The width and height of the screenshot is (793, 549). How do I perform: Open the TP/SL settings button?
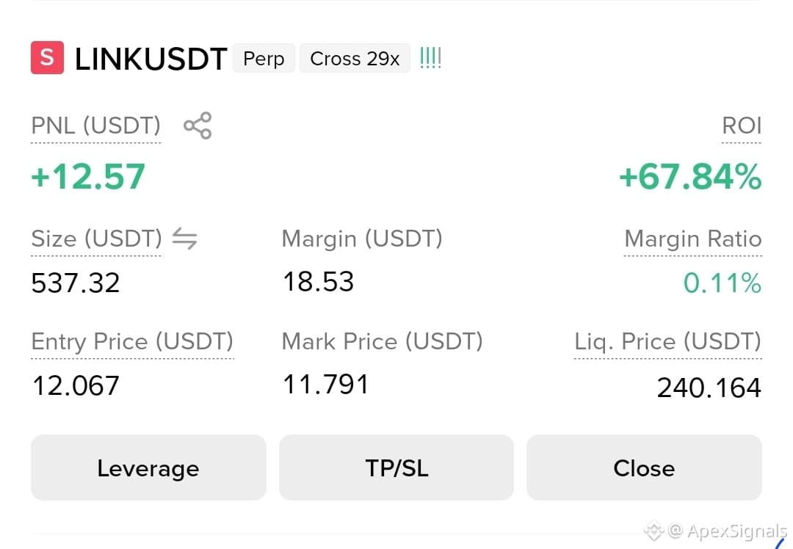point(396,468)
